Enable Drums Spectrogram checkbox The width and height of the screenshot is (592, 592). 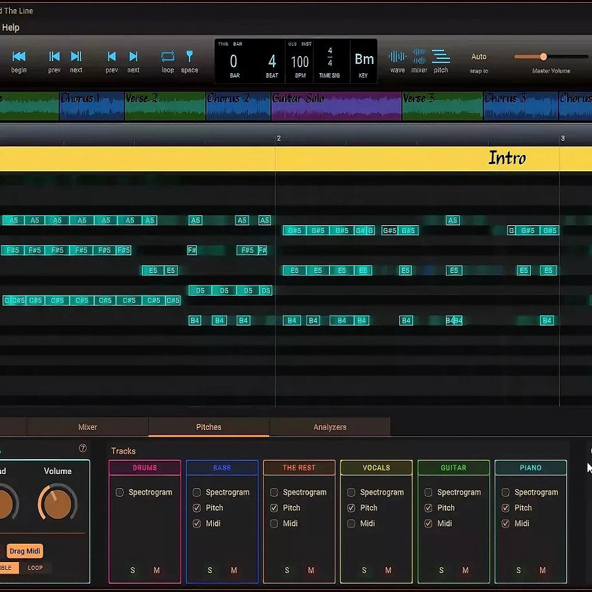click(x=119, y=493)
